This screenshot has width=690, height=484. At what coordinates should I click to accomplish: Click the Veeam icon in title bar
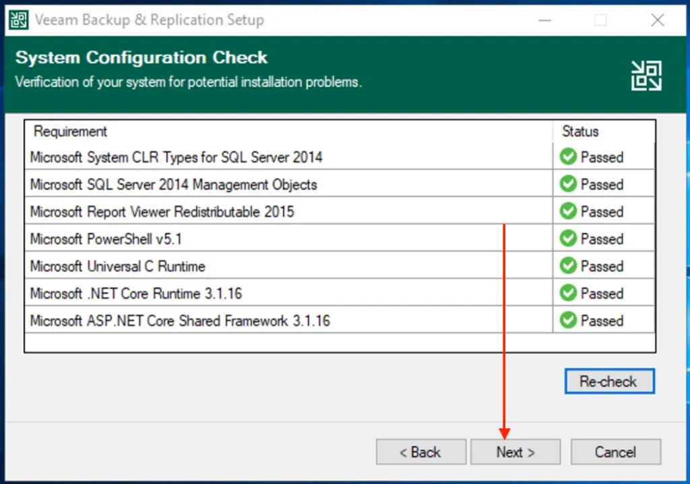(x=19, y=20)
